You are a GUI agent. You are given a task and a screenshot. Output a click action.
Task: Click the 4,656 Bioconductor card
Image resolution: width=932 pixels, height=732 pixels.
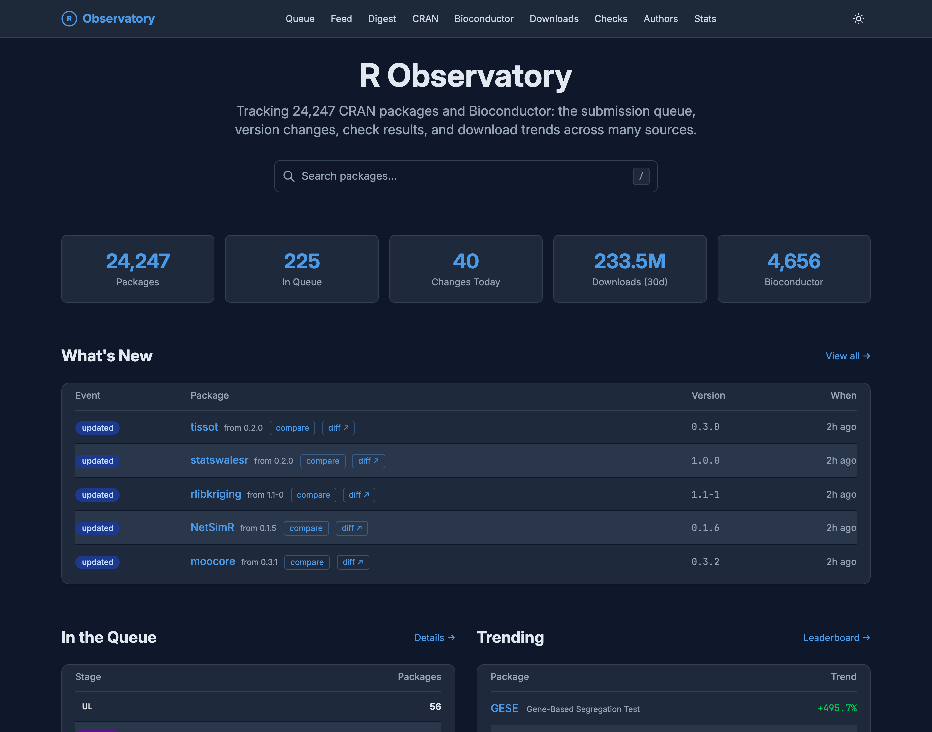point(794,269)
